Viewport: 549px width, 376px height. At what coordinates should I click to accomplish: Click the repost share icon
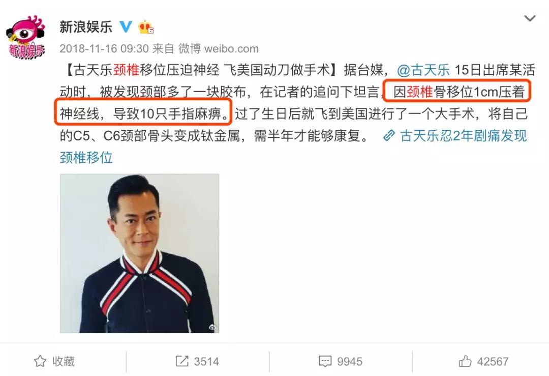pos(181,361)
